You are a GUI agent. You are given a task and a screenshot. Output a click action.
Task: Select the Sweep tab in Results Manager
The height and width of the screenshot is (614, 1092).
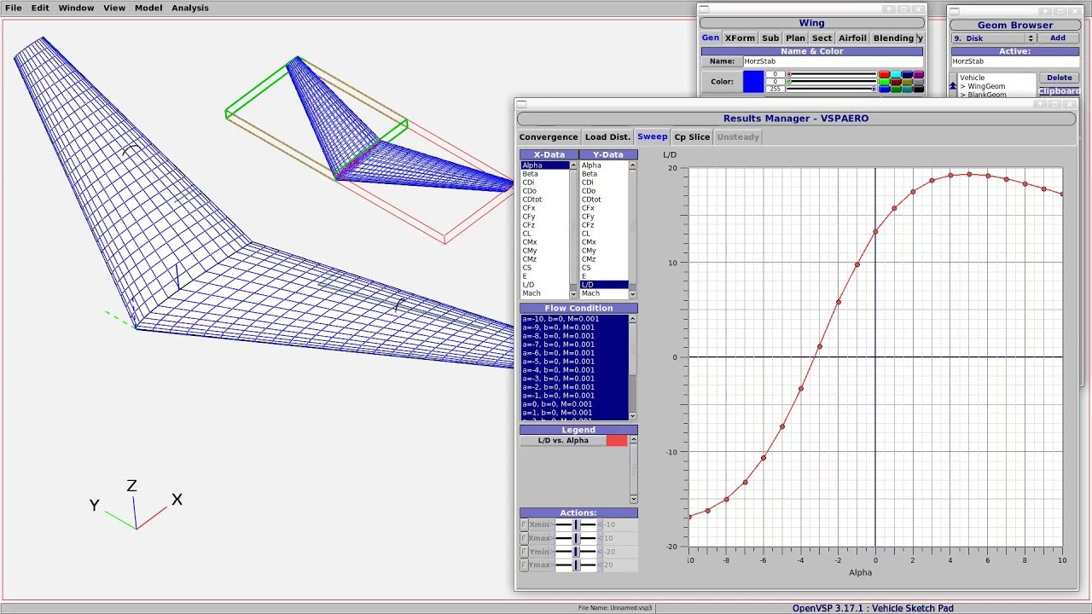(653, 136)
